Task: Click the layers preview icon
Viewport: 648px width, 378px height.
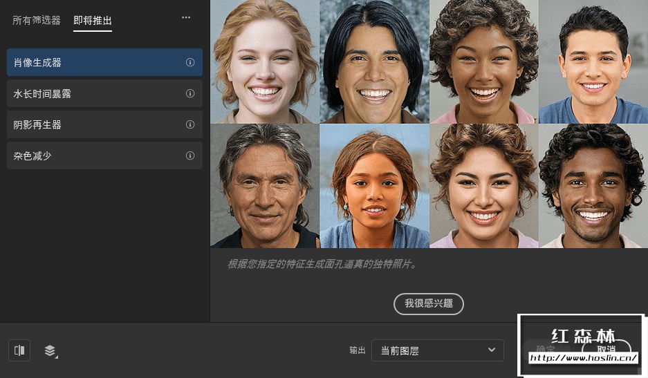Action: (x=51, y=351)
